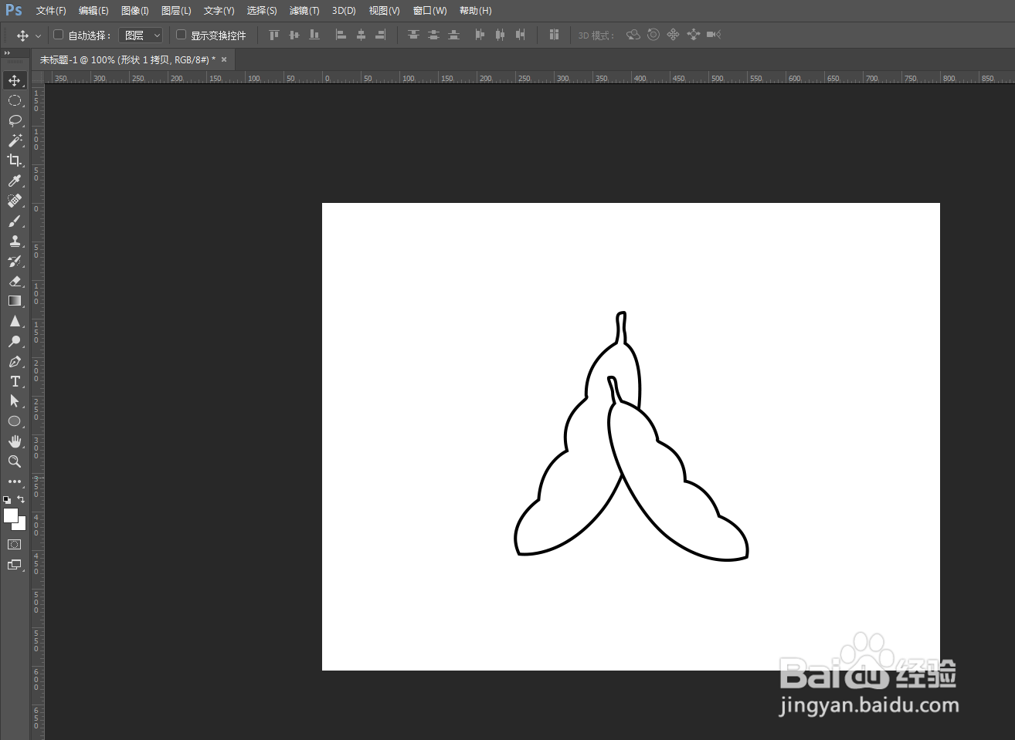Click the Distribute Right Edges icon

[520, 35]
